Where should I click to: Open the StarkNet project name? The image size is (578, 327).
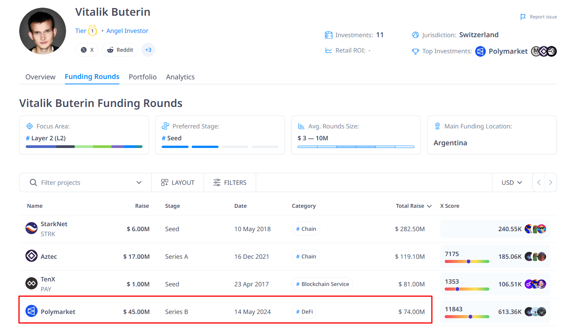coord(54,224)
